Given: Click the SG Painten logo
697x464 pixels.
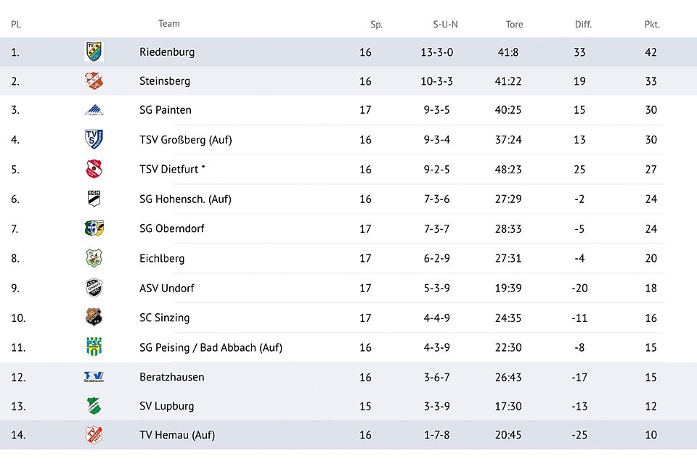Looking at the screenshot, I should tap(94, 110).
